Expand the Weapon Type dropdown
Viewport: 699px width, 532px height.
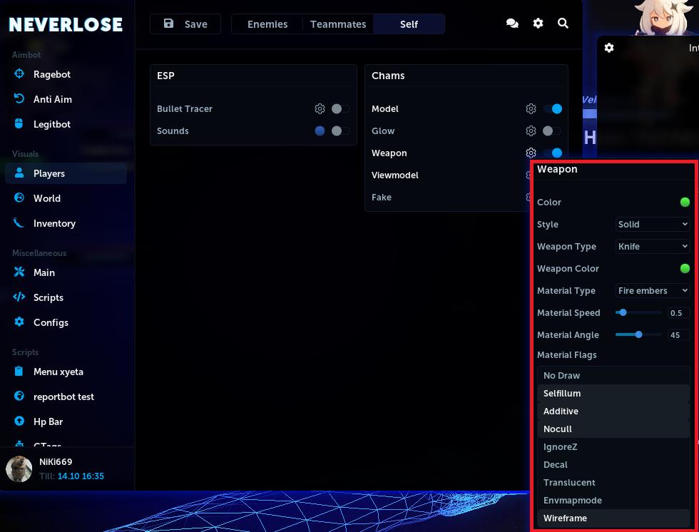point(652,247)
